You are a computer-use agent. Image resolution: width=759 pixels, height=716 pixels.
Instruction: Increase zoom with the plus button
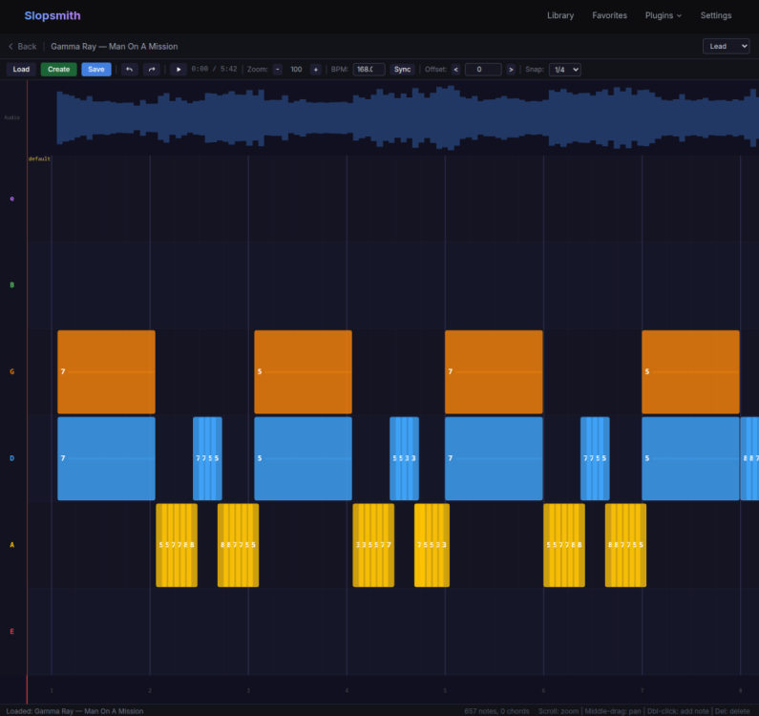click(315, 70)
